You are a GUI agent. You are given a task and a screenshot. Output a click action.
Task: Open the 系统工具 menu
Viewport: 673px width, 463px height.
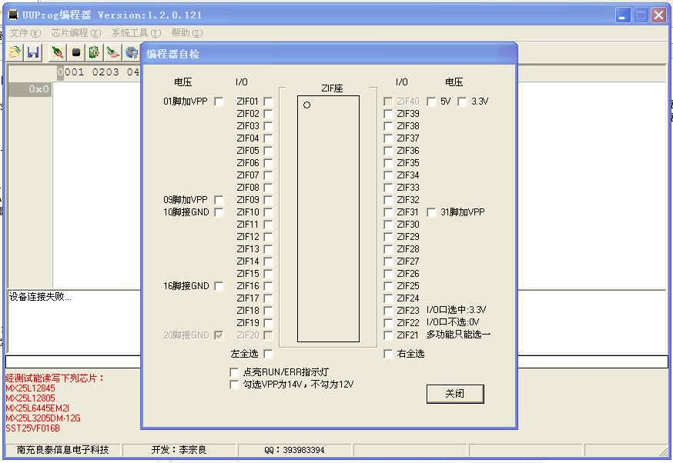[x=136, y=33]
